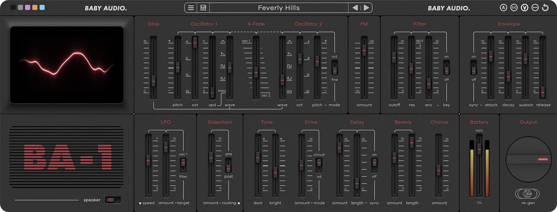This screenshot has height=212, width=557.
Task: Toggle the Filter key on/off switch
Action: click(446, 68)
